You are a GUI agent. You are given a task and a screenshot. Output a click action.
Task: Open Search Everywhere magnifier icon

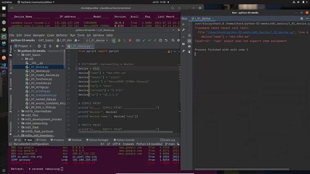pos(173,40)
